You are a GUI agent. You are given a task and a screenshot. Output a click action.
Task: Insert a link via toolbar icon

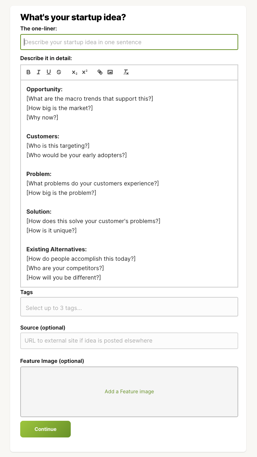[x=100, y=72]
